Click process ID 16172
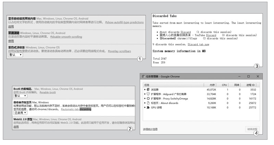Viewport: 274px width, 145px height. [252, 99]
